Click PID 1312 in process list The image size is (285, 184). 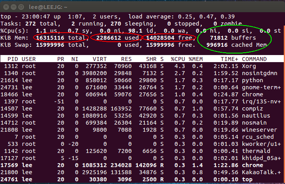point(11,66)
